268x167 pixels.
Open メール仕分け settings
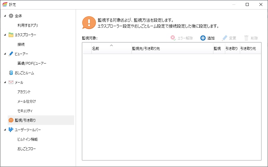(x=27, y=101)
